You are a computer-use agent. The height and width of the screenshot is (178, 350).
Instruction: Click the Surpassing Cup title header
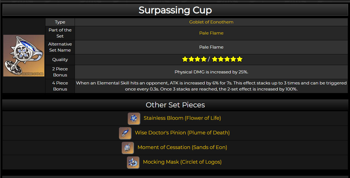[x=175, y=10]
